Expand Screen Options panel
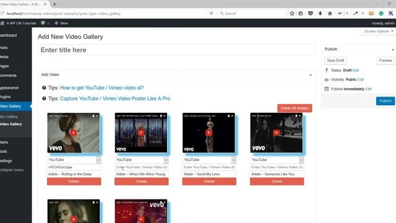The image size is (396, 223). tap(379, 31)
